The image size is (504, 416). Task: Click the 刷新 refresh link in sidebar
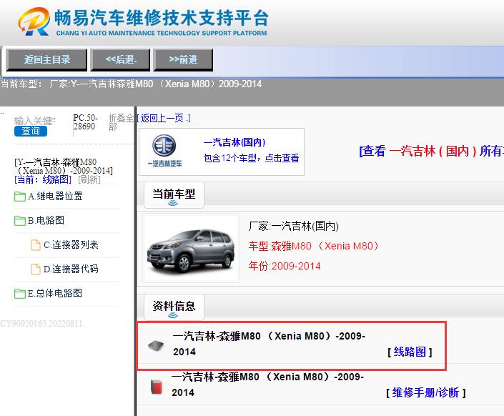point(89,179)
